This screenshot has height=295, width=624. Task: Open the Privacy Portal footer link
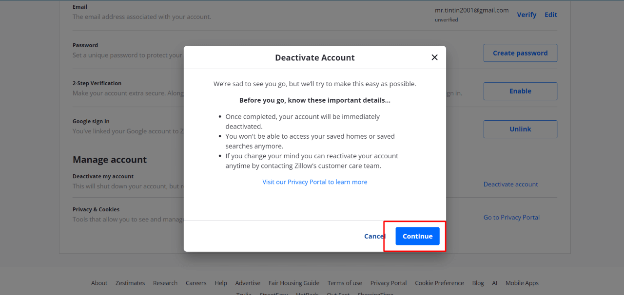(x=389, y=283)
